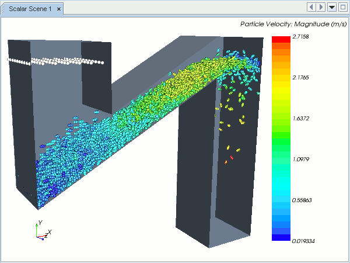This screenshot has height=263, width=350.
Task: Click the XYZ coordinate axes triad
Action: (x=41, y=231)
